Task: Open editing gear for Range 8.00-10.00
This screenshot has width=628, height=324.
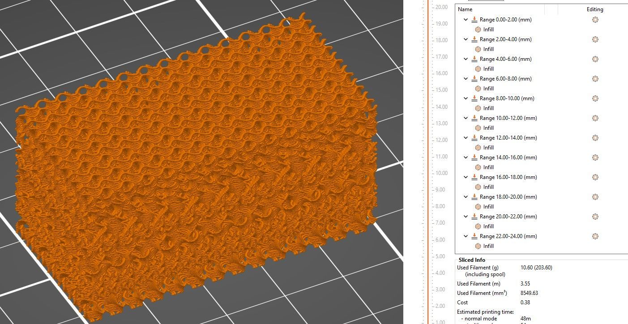Action: 595,98
